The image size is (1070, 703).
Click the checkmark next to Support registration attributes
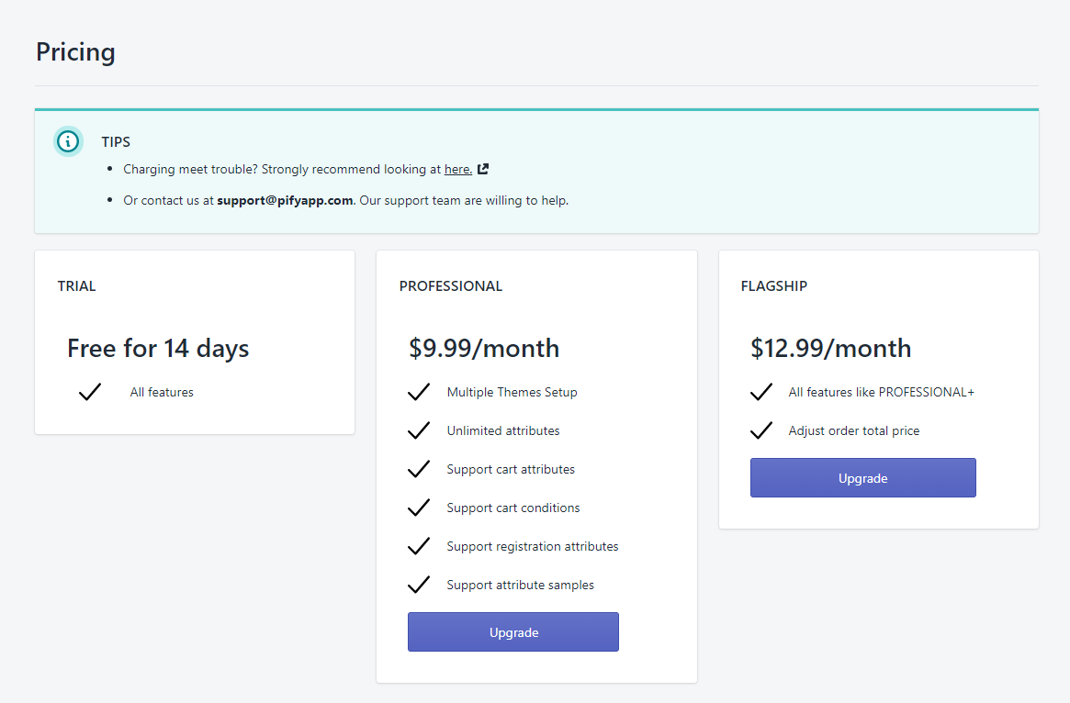419,546
